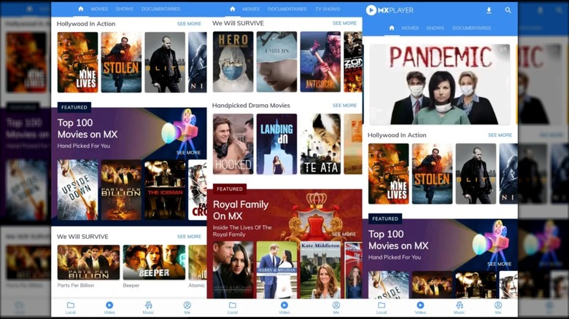
Task: Switch to SHOWS tab on left screen
Action: pyautogui.click(x=124, y=9)
